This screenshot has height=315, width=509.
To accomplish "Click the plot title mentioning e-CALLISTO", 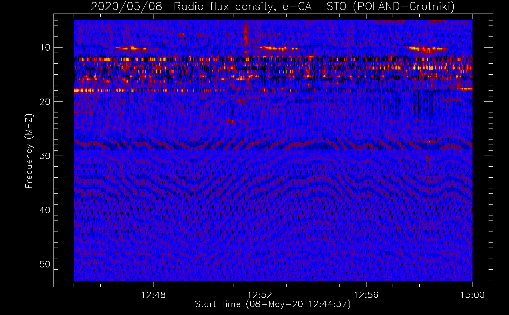I will tap(273, 6).
